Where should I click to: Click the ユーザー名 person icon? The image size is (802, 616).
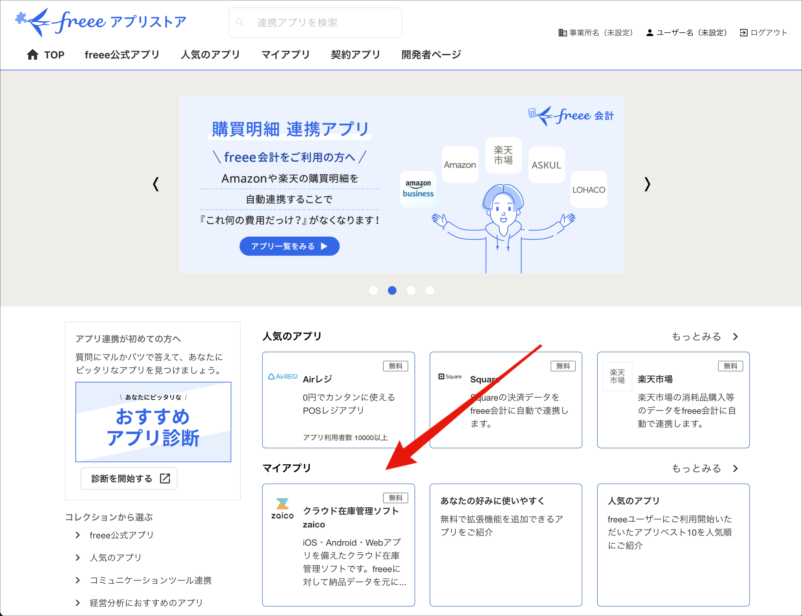[649, 33]
